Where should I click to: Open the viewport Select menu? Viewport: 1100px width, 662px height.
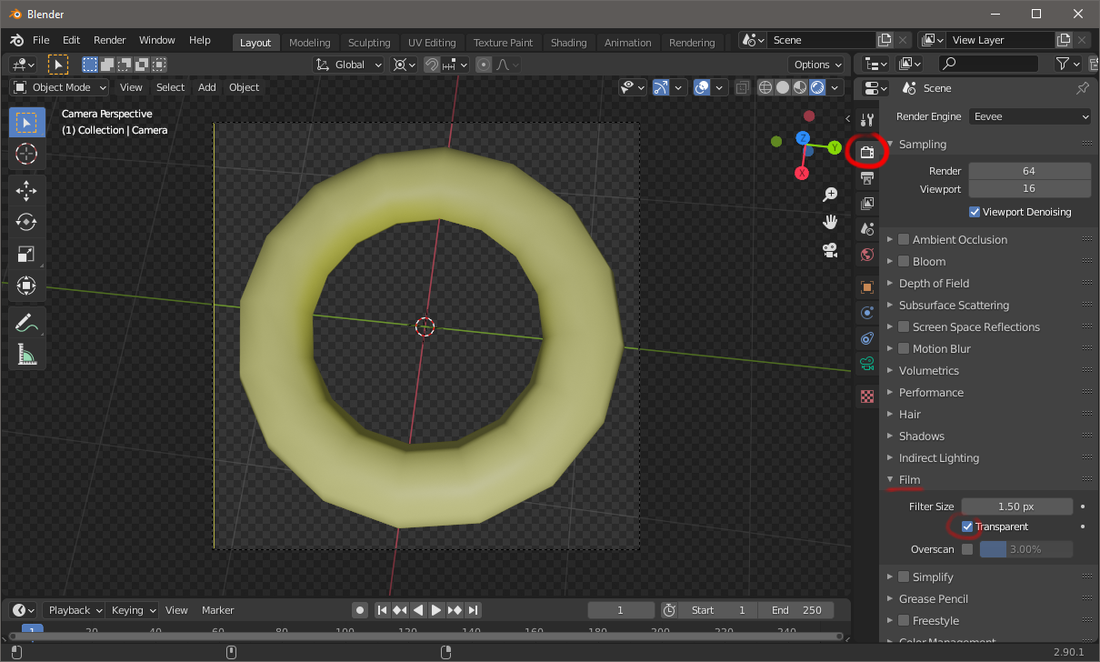[x=170, y=87]
